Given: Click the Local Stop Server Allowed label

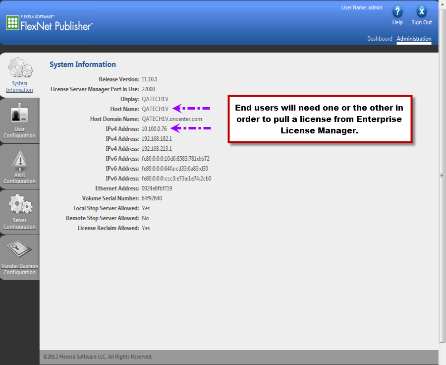Looking at the screenshot, I should (106, 208).
